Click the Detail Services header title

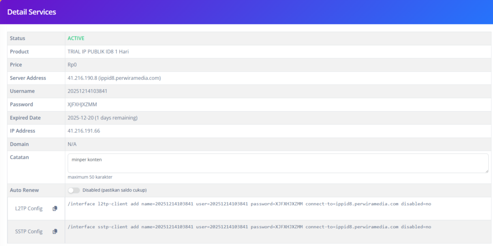(32, 12)
